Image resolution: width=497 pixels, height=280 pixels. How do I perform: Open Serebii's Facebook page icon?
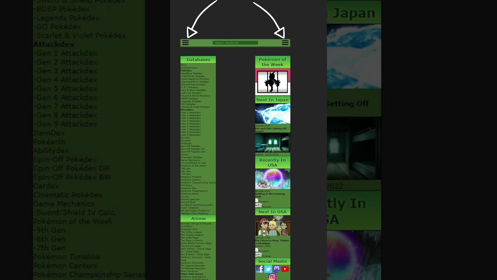coord(260,269)
